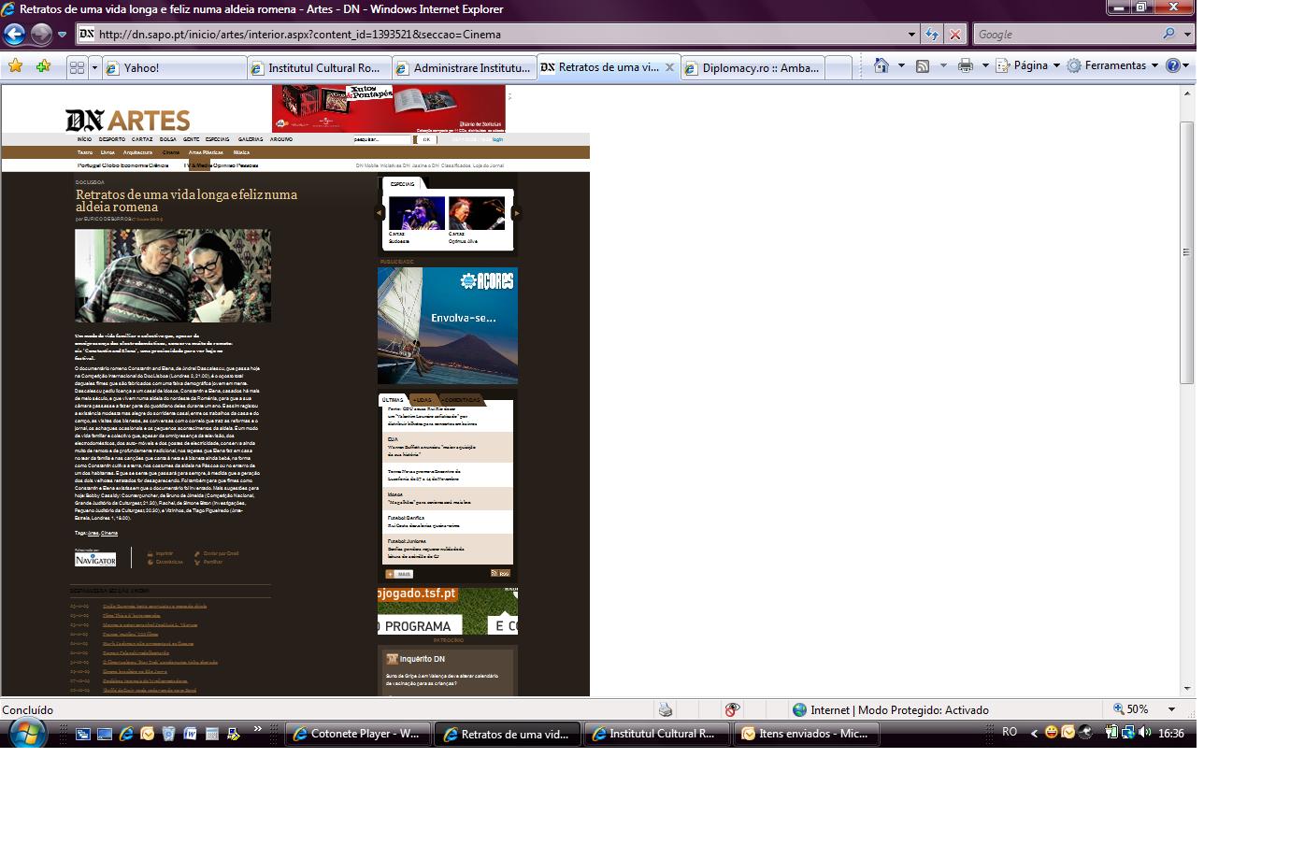This screenshot has height=858, width=1290.
Task: Open the Sudoeste Cartaz thumbnail
Action: [x=416, y=214]
